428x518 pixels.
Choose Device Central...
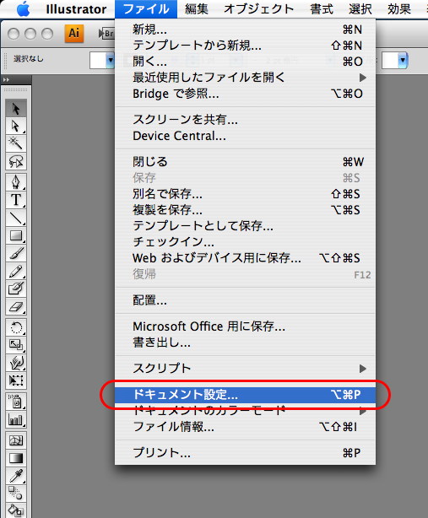click(x=245, y=136)
